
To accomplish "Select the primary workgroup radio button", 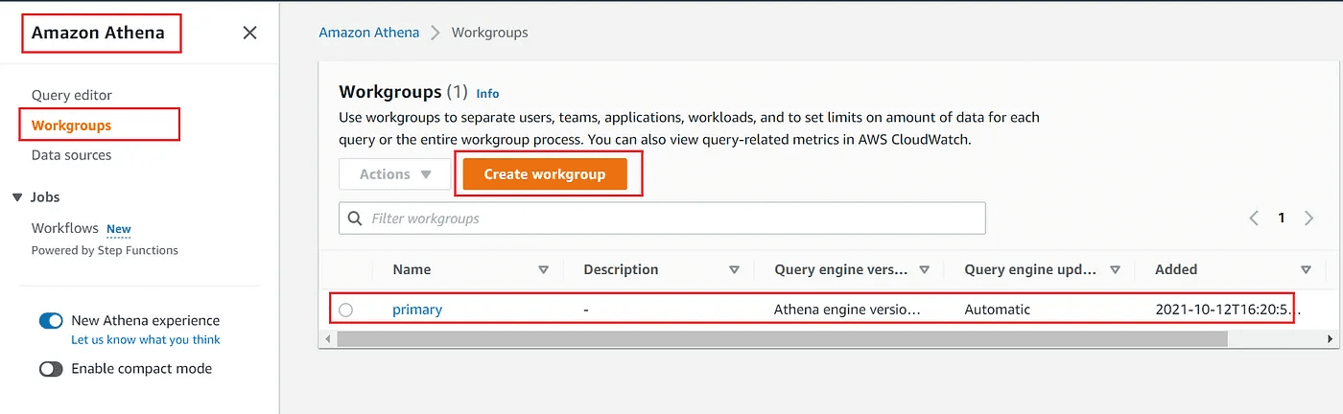I will (345, 310).
